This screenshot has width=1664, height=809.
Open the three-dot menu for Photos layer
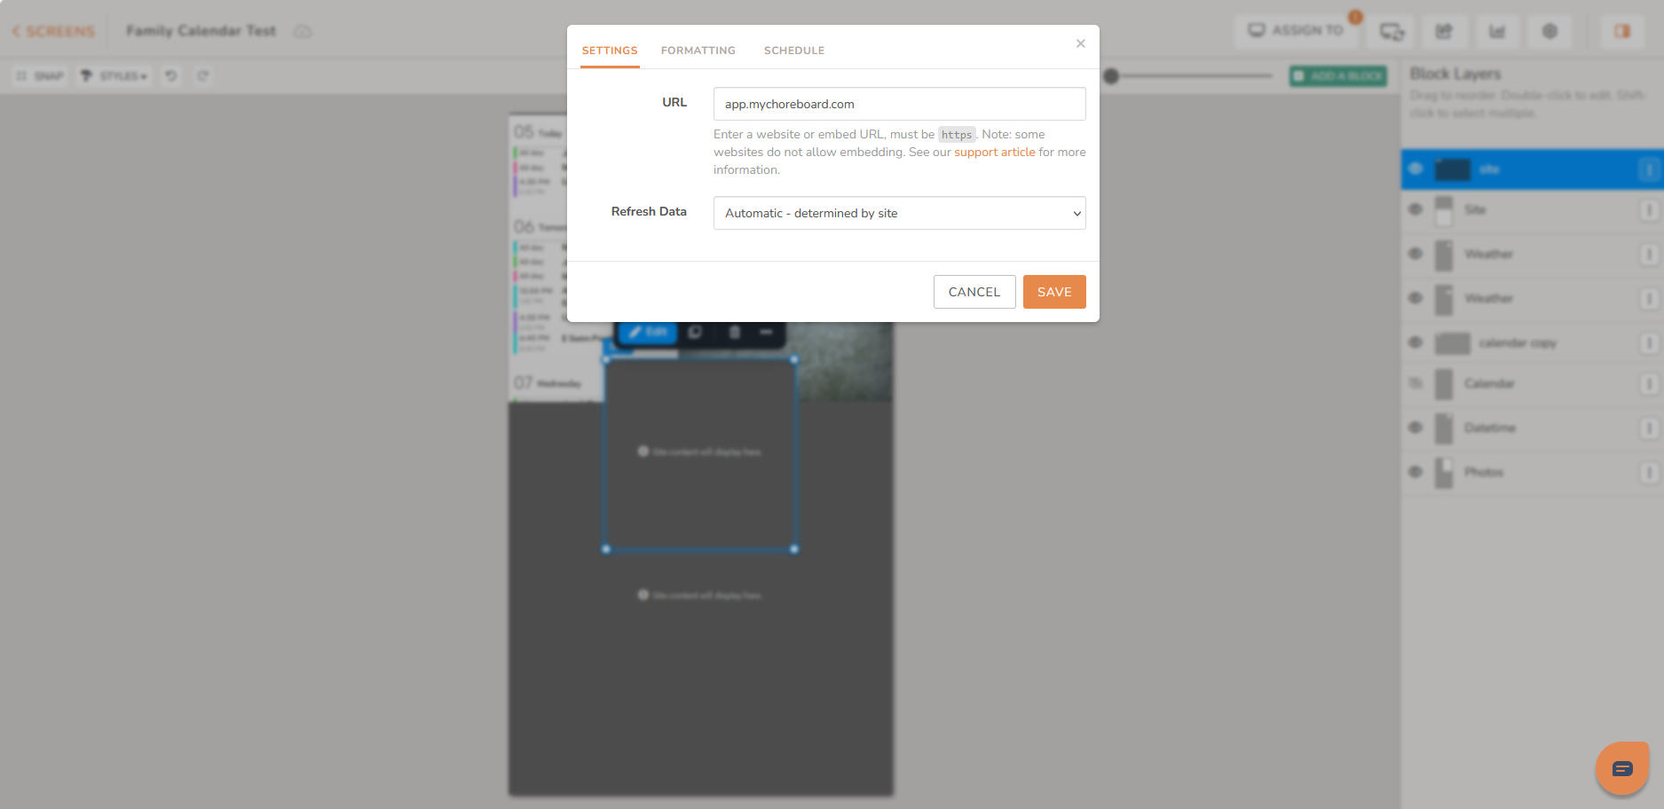(1649, 473)
